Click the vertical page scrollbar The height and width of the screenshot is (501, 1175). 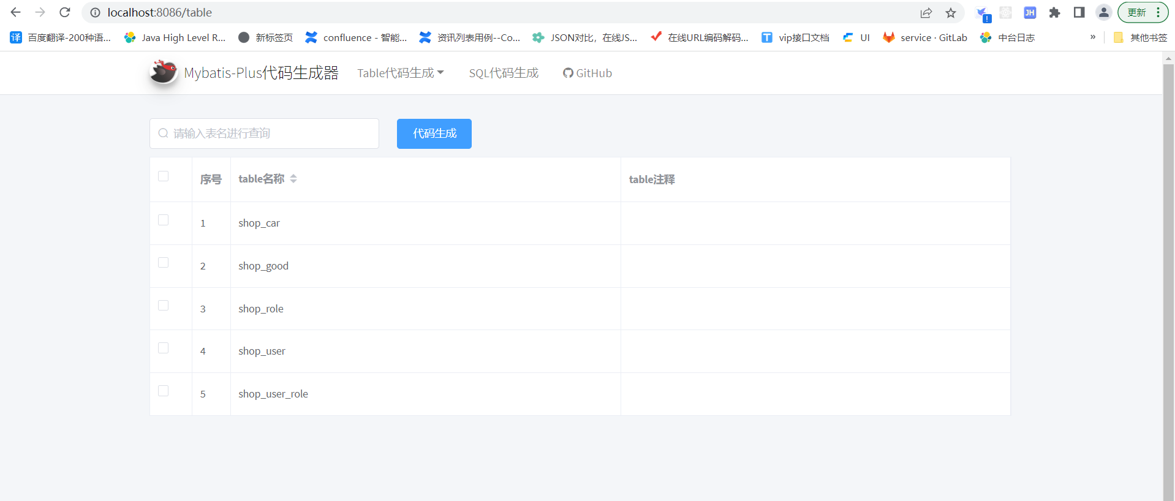click(1168, 282)
